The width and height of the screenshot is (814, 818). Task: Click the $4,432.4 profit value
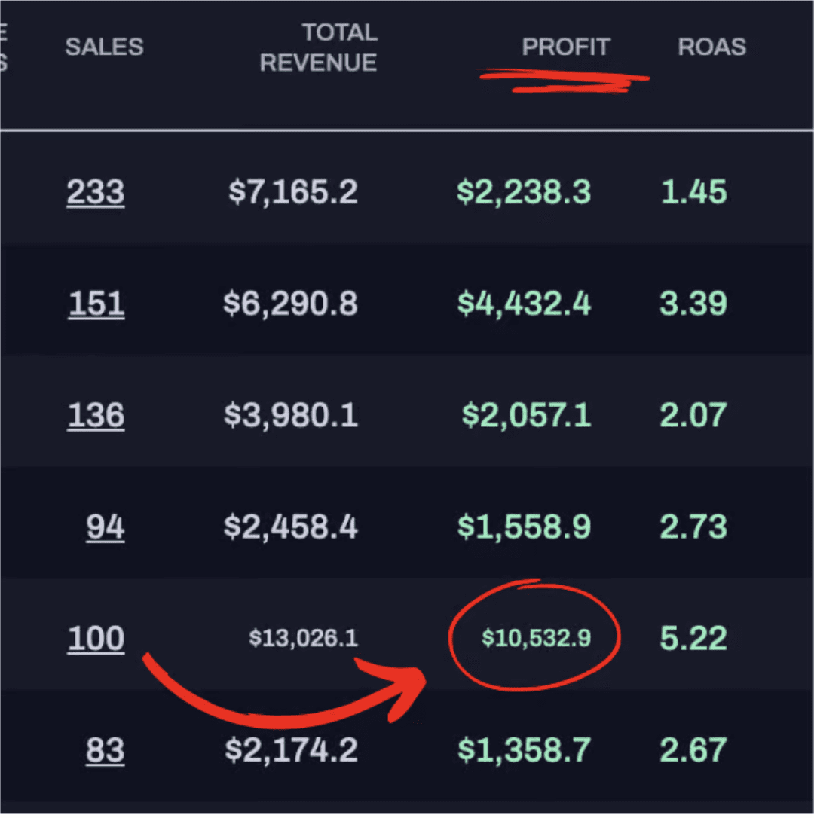(524, 304)
